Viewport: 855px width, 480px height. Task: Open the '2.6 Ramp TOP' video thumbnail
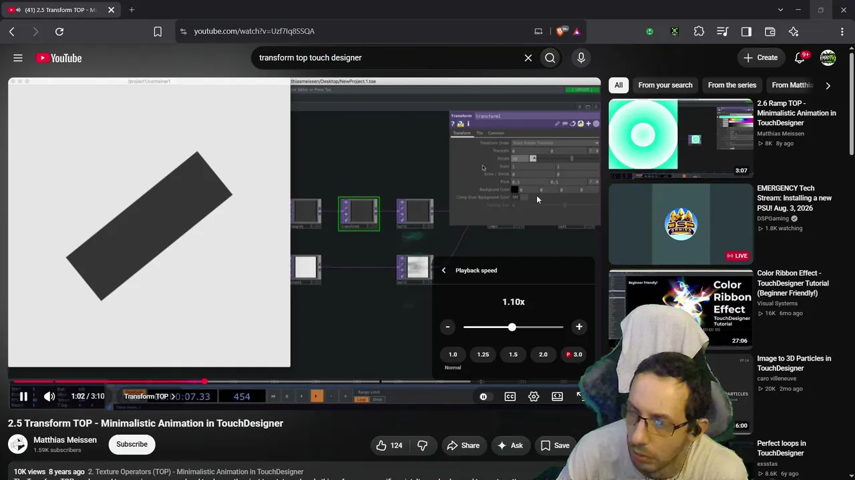point(680,139)
